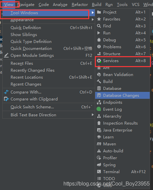Open the Refactor menu

(x=80, y=5)
